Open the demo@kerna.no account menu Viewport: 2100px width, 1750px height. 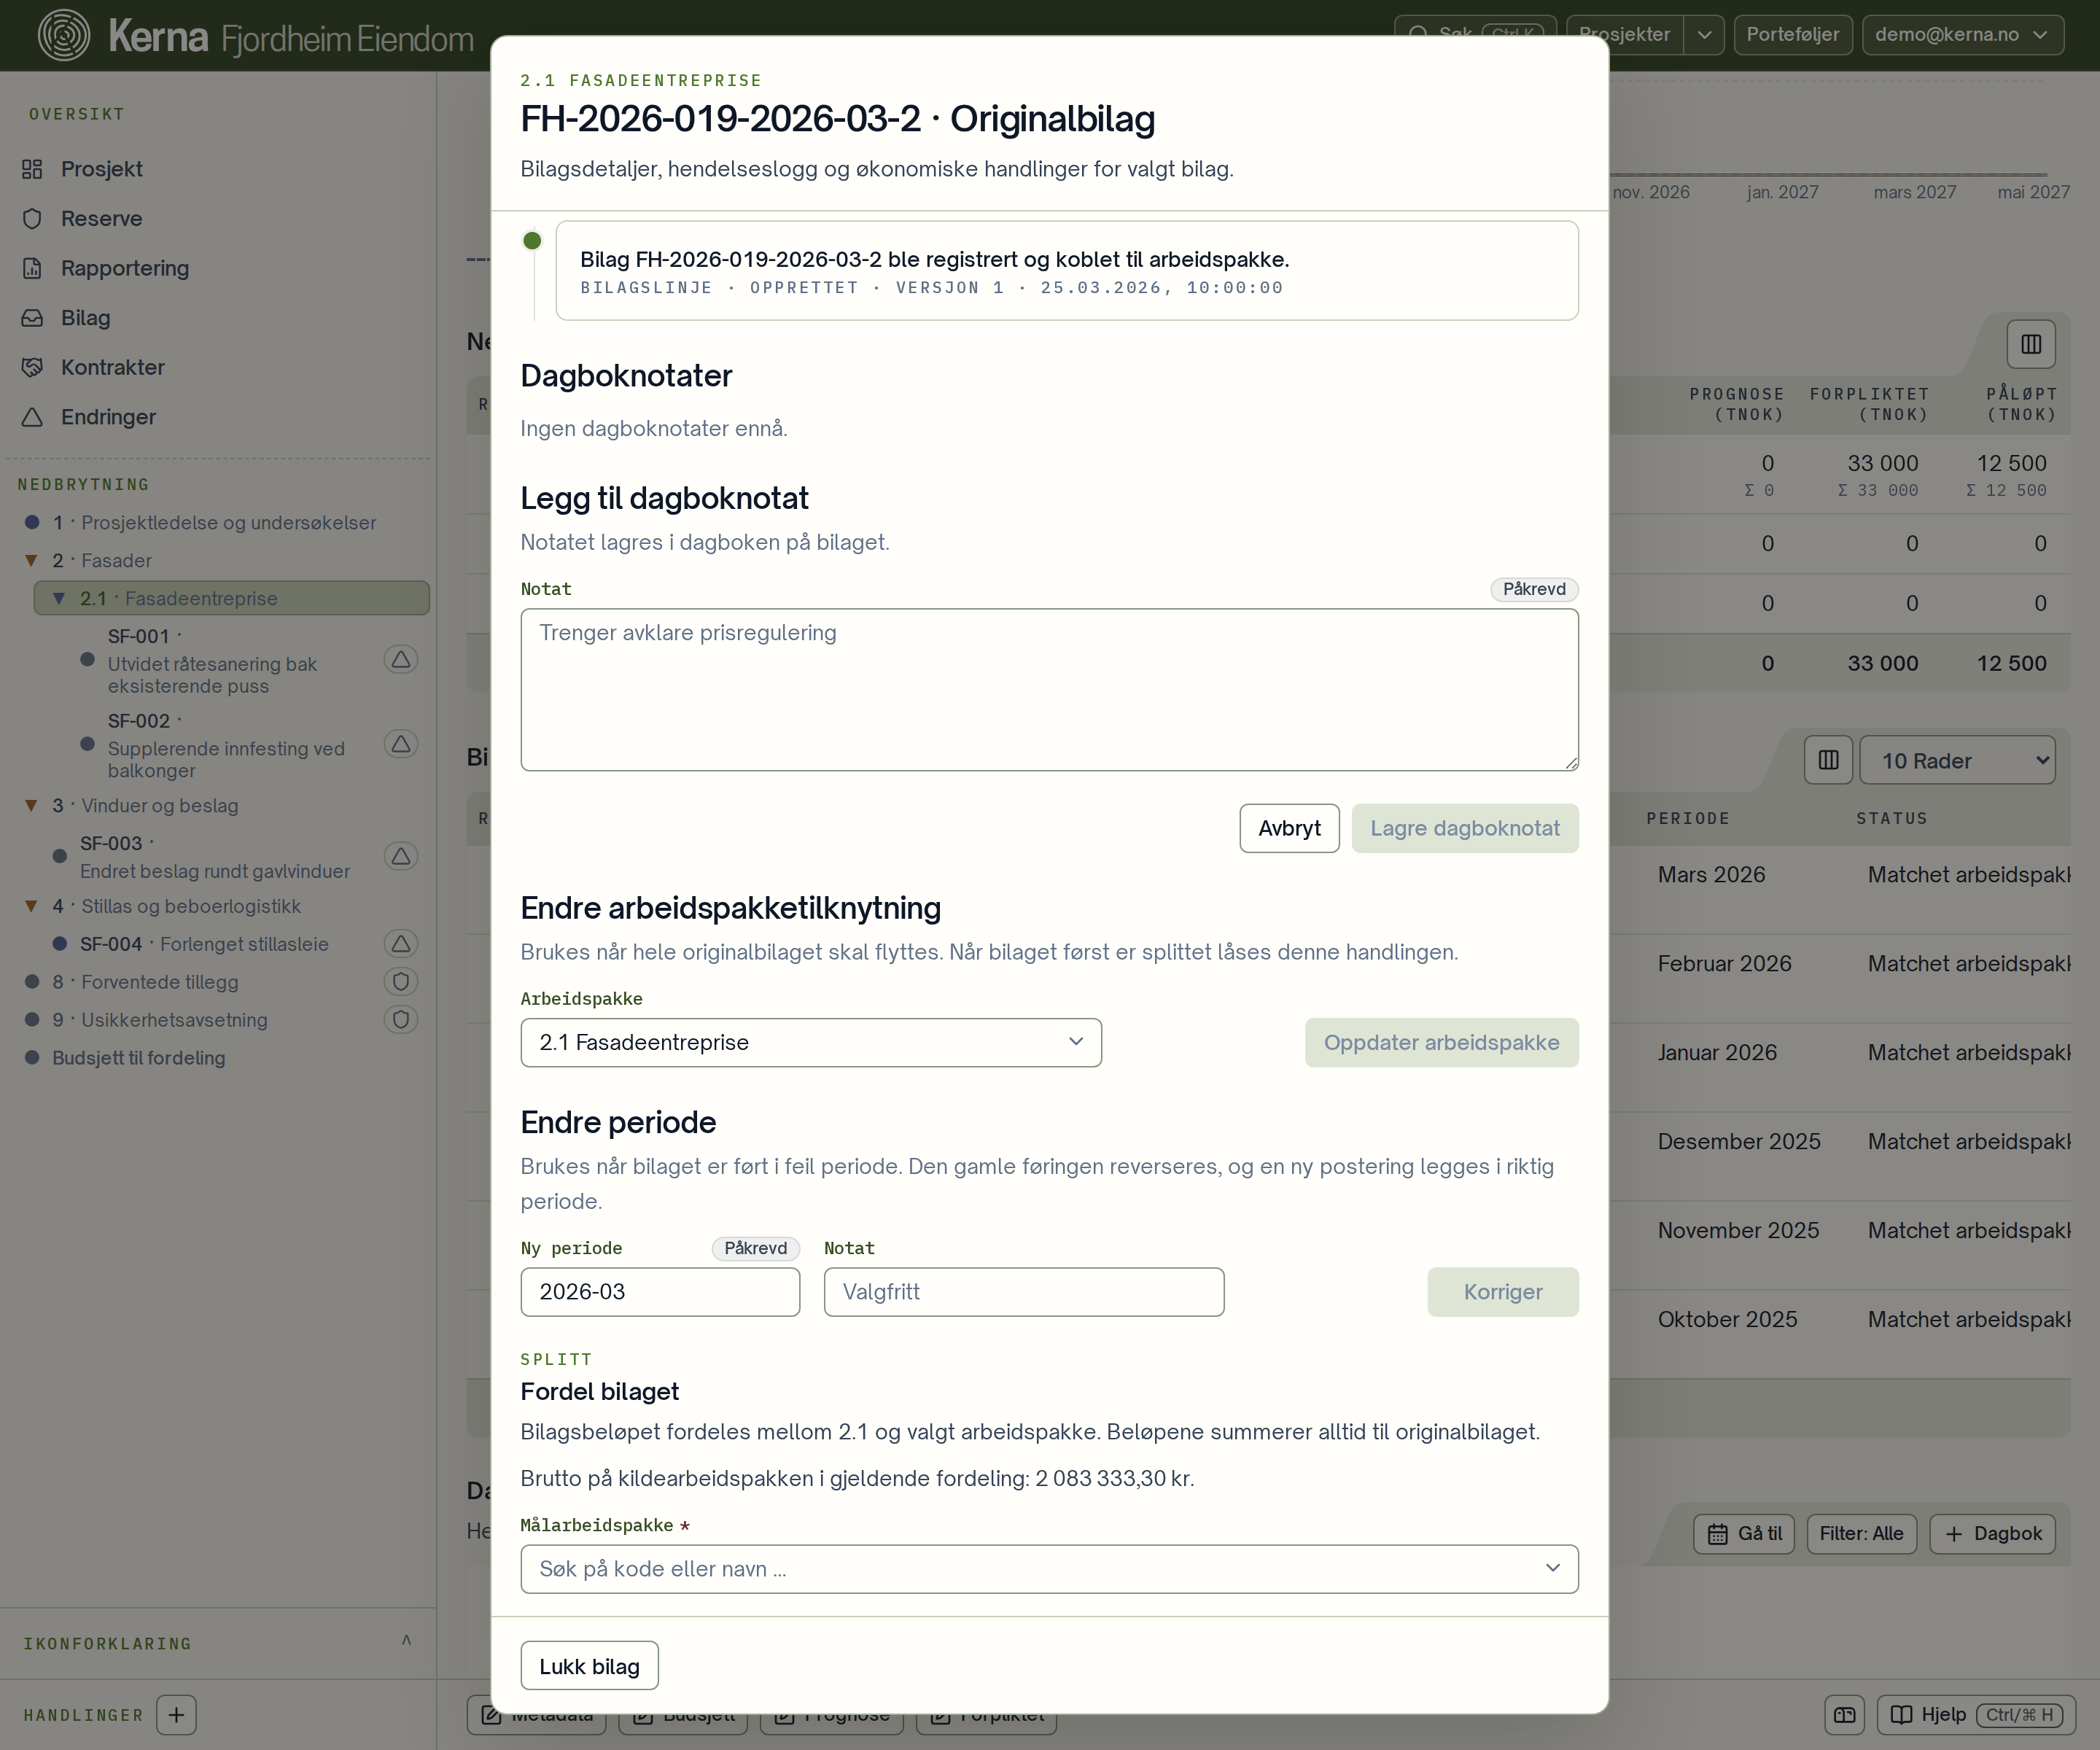tap(1962, 35)
